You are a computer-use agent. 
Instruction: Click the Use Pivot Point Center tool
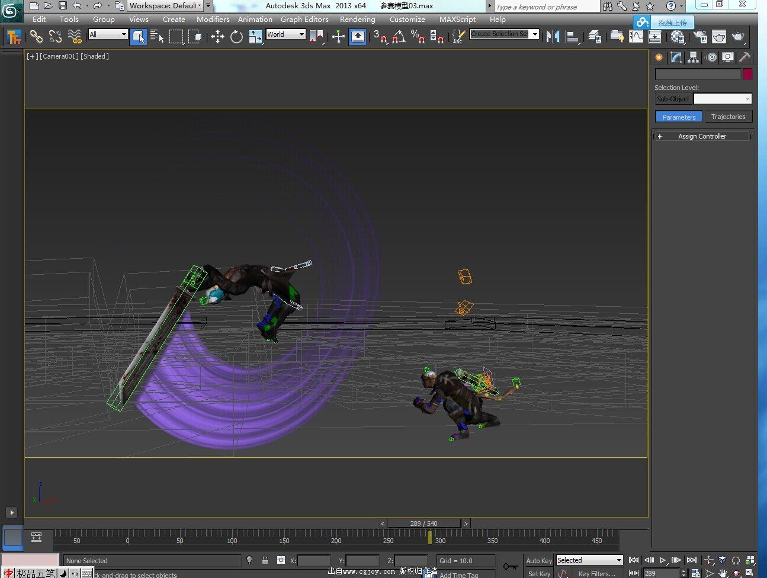[x=316, y=37]
